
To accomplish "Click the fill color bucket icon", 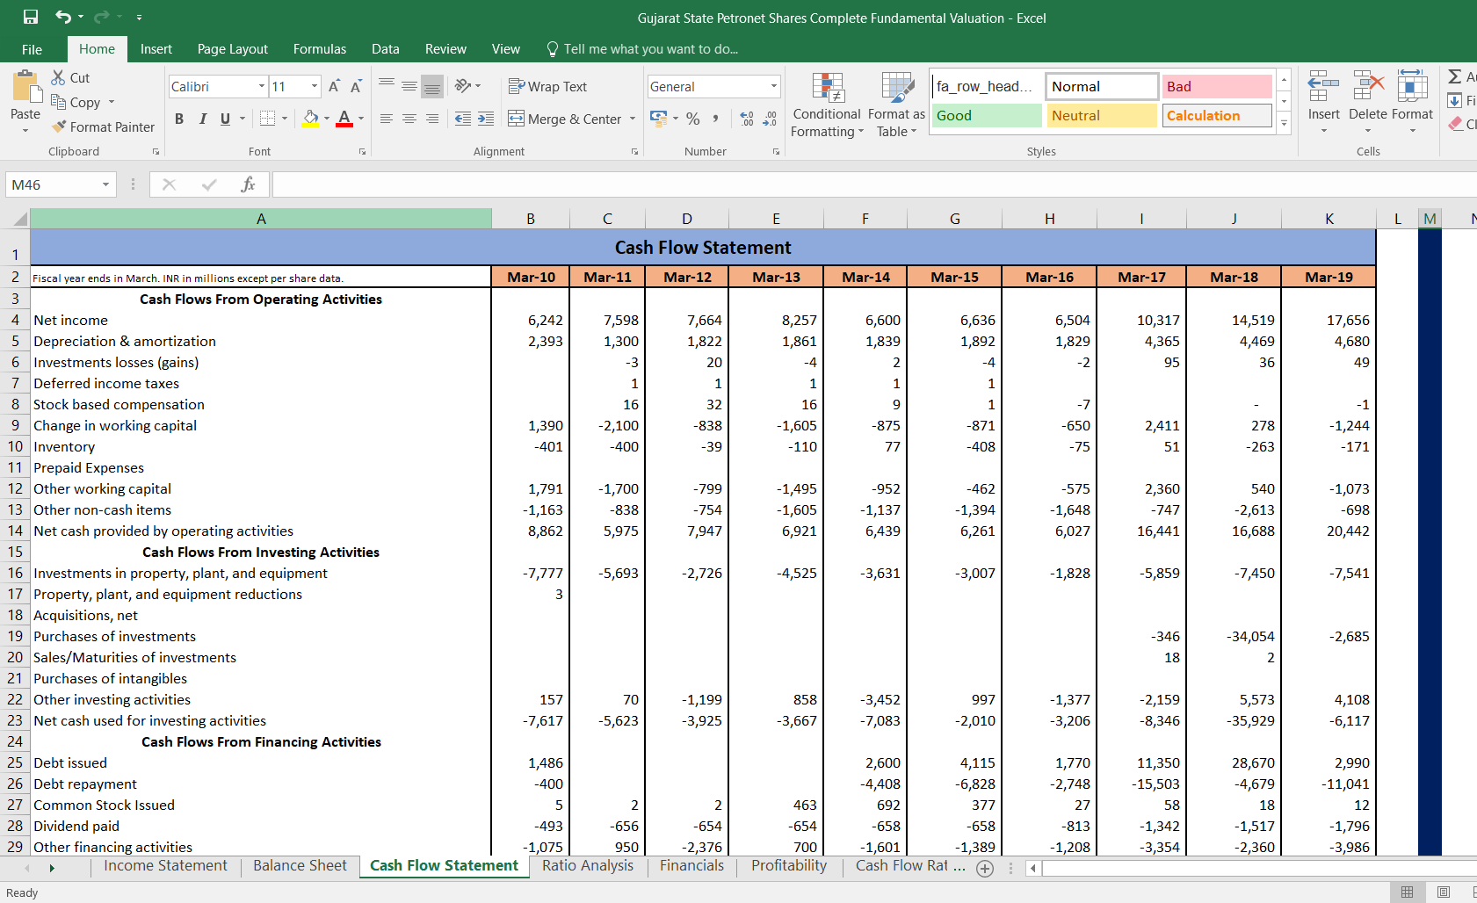I will [x=311, y=119].
